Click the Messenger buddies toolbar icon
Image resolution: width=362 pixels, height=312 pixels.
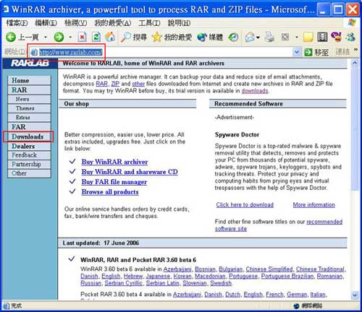point(350,37)
